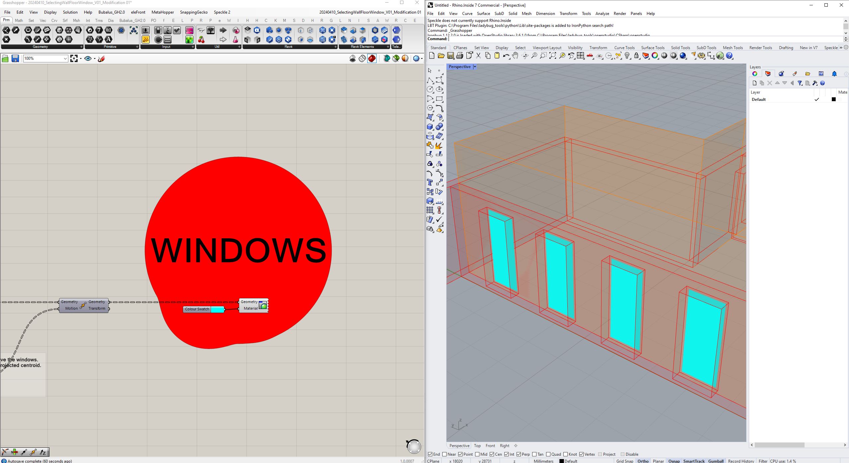Click the Rhino Cut scissors icon
This screenshot has height=463, width=849.
coord(478,56)
